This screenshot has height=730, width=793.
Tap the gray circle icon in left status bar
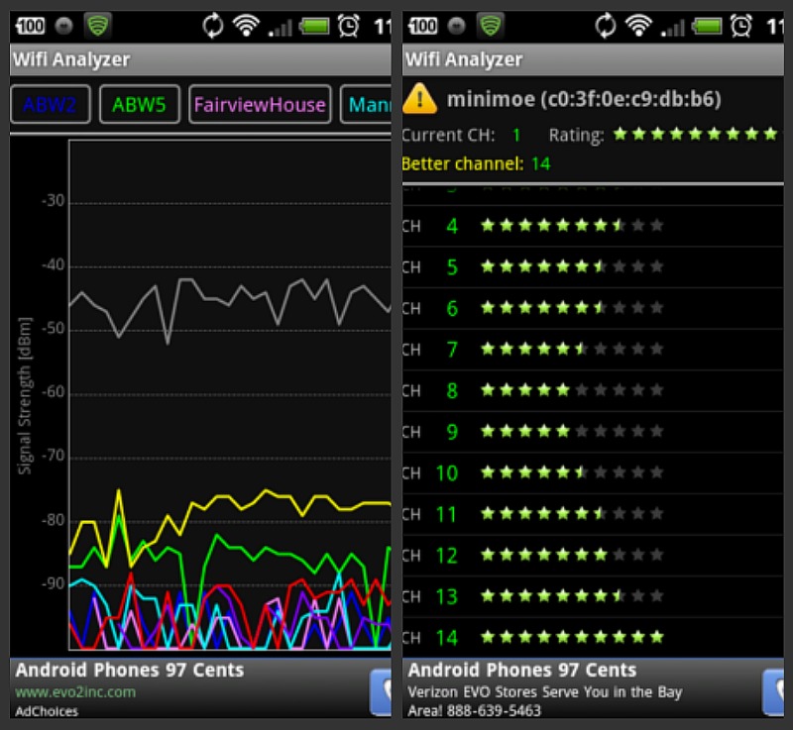(63, 26)
